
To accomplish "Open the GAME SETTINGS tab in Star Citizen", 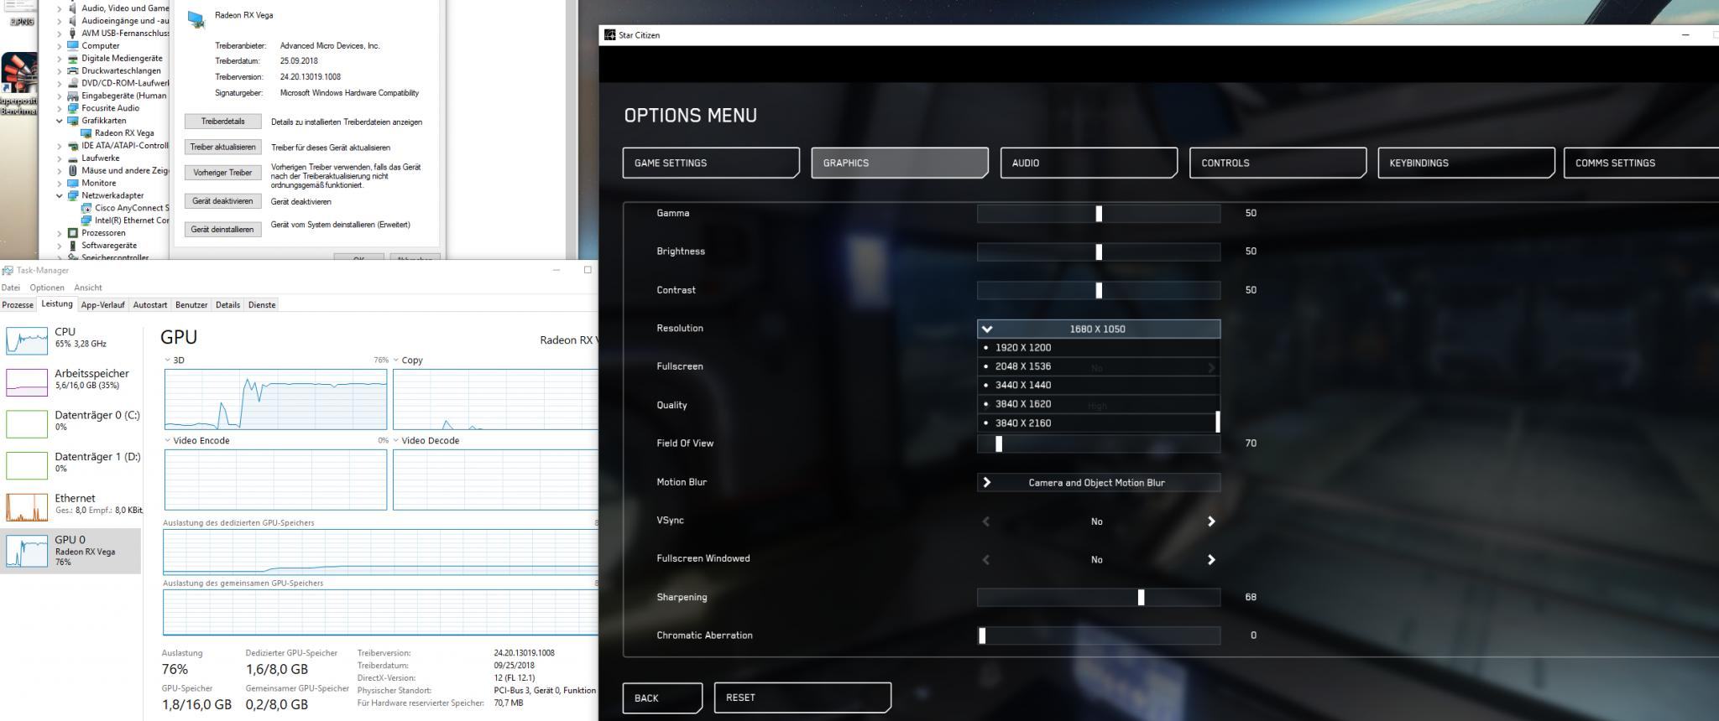I will (711, 163).
